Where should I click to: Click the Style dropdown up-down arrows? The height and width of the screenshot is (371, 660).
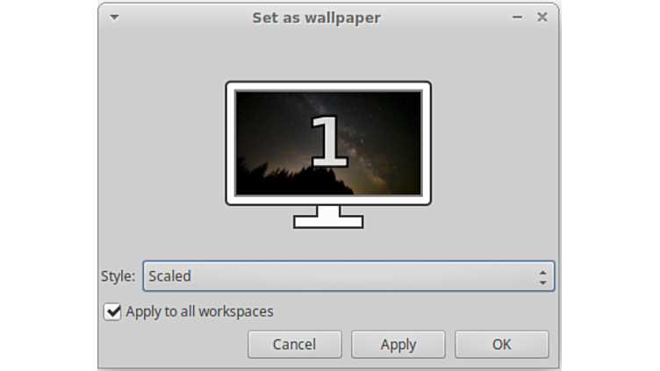(543, 277)
